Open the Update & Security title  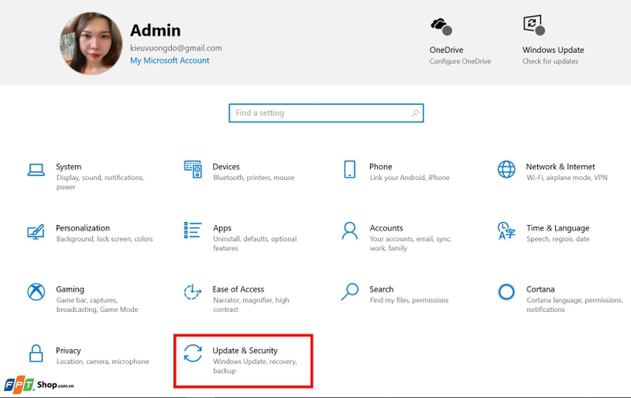click(245, 351)
